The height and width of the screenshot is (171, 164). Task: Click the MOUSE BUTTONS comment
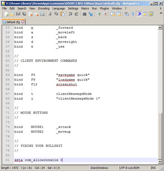pyautogui.click(x=34, y=113)
